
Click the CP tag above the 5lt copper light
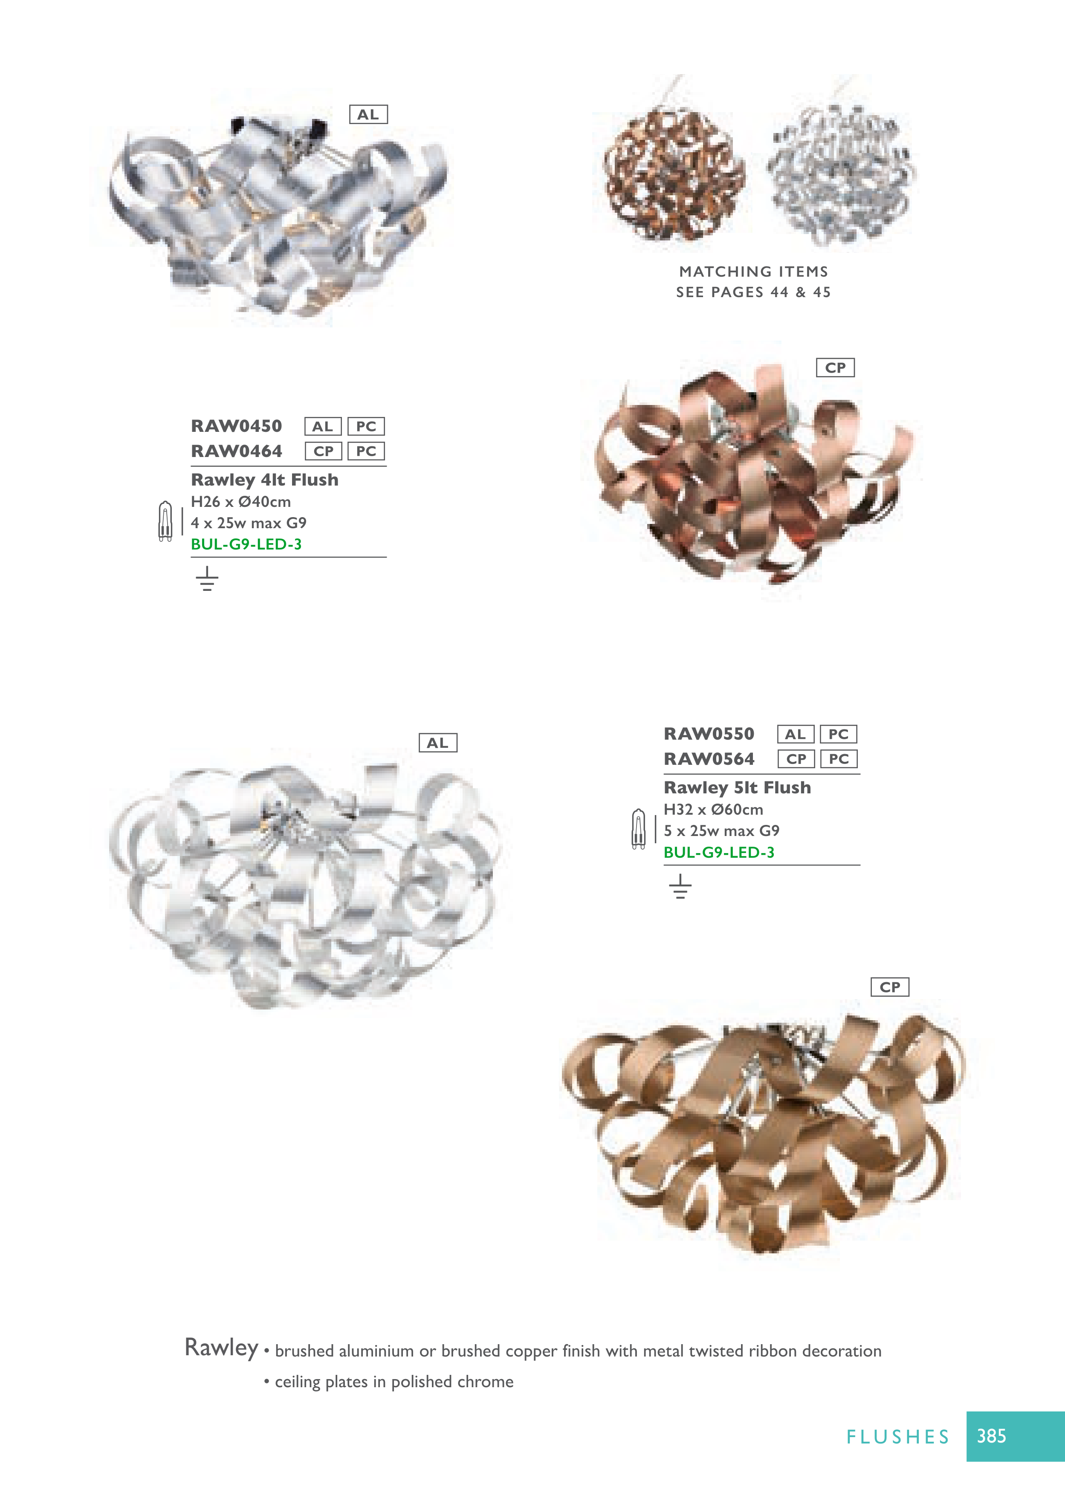click(890, 987)
